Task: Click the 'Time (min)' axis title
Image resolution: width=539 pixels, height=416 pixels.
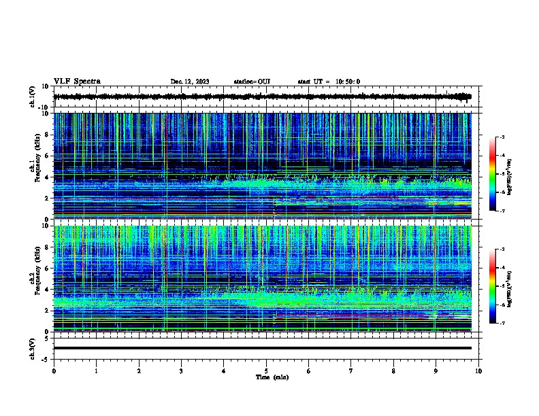Action: [272, 377]
